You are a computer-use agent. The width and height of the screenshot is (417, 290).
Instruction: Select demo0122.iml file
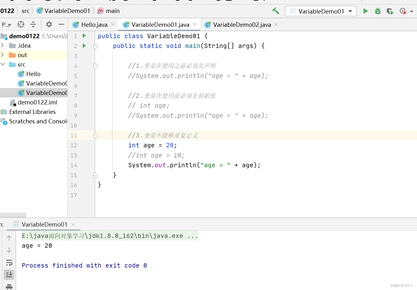click(x=34, y=102)
